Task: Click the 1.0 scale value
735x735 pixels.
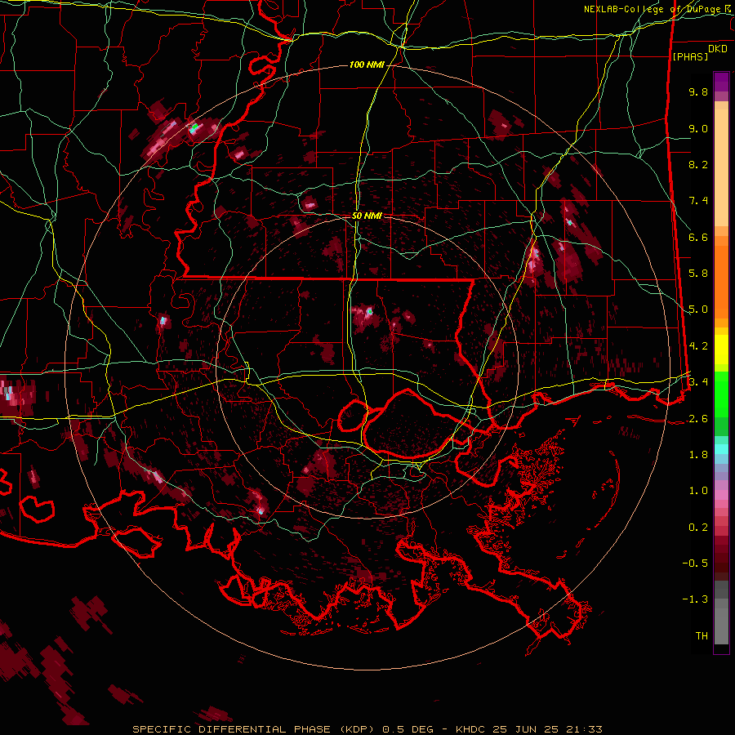Action: point(698,491)
